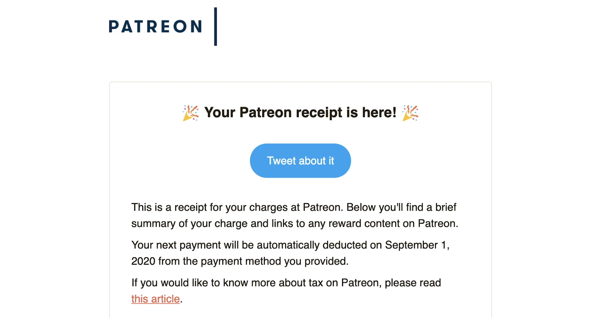
Task: Click the party popper emoji left of heading
Action: [x=191, y=113]
